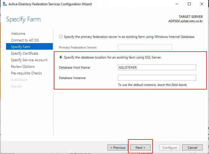Minimize the wizard window

click(177, 4)
